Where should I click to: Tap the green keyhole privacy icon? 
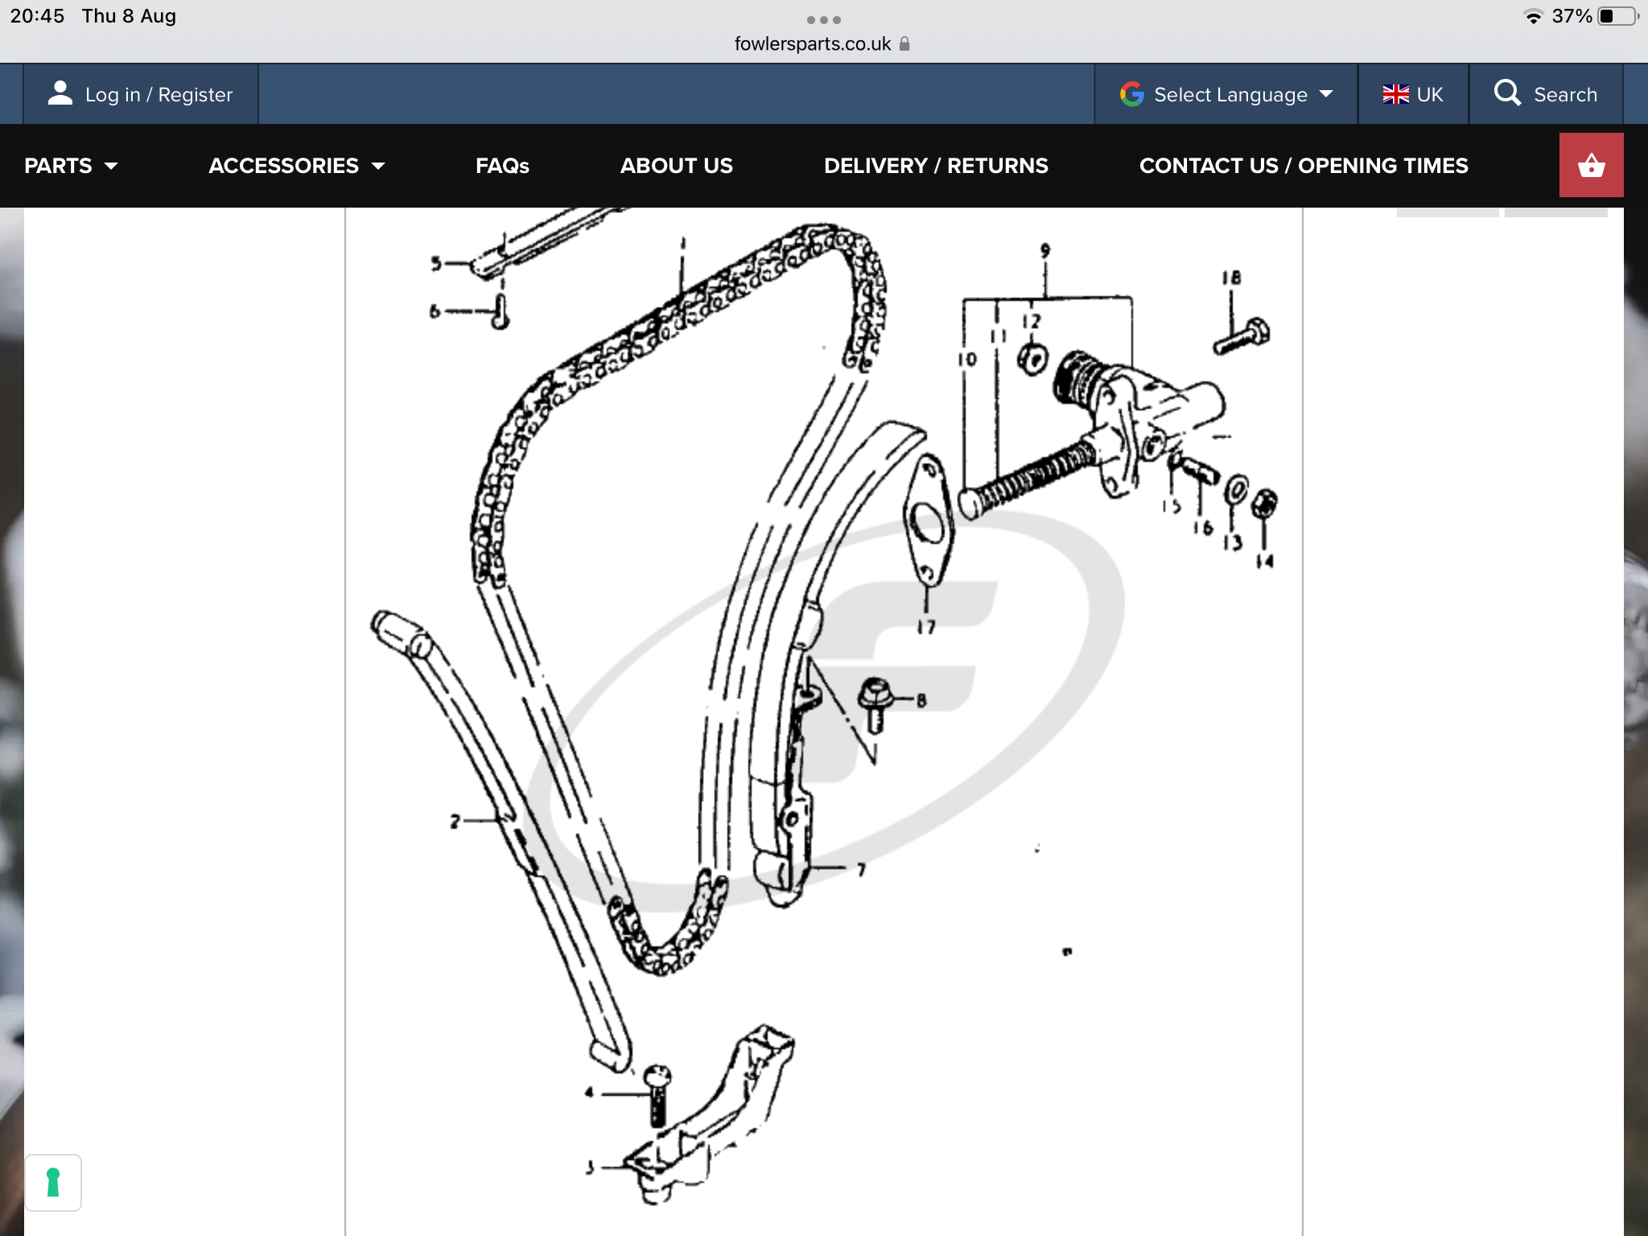(x=53, y=1181)
